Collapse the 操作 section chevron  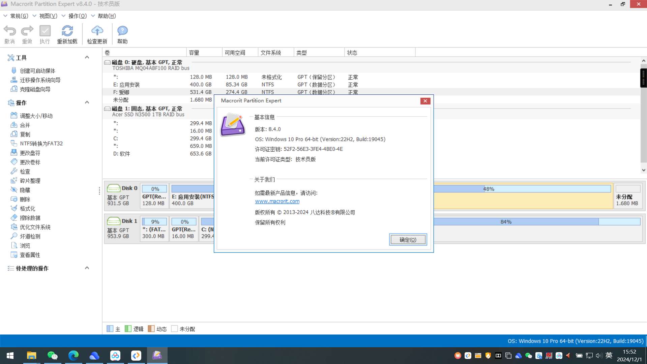coord(87,102)
